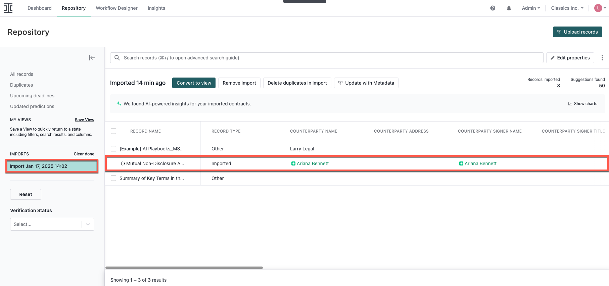Click the Suggestions found count 50
This screenshot has width=609, height=286.
602,86
